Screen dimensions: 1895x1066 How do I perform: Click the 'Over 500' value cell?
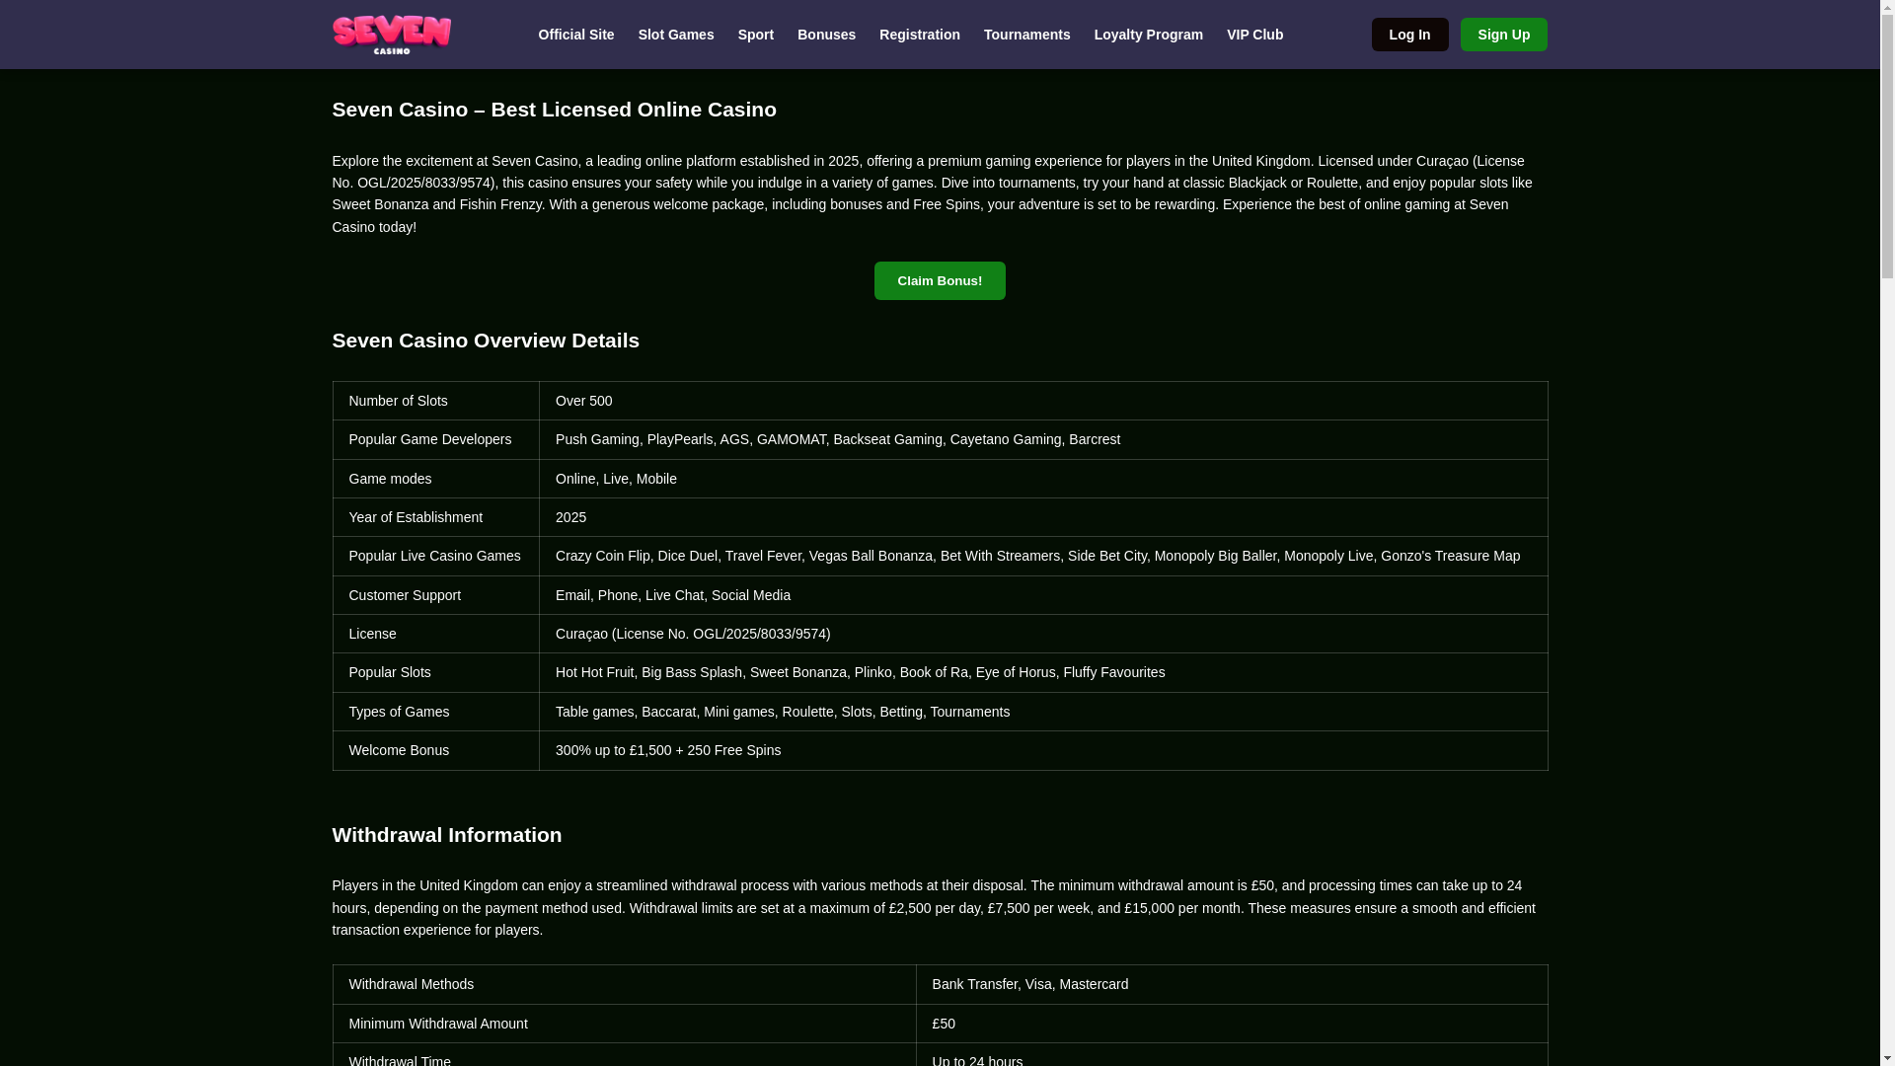[1043, 401]
